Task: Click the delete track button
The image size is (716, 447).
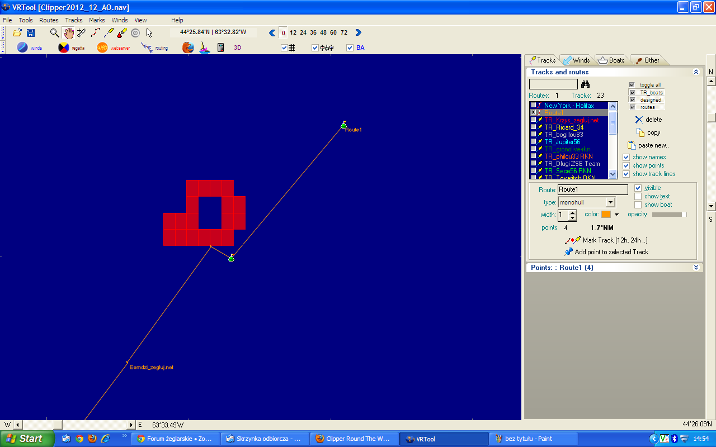Action: point(648,120)
